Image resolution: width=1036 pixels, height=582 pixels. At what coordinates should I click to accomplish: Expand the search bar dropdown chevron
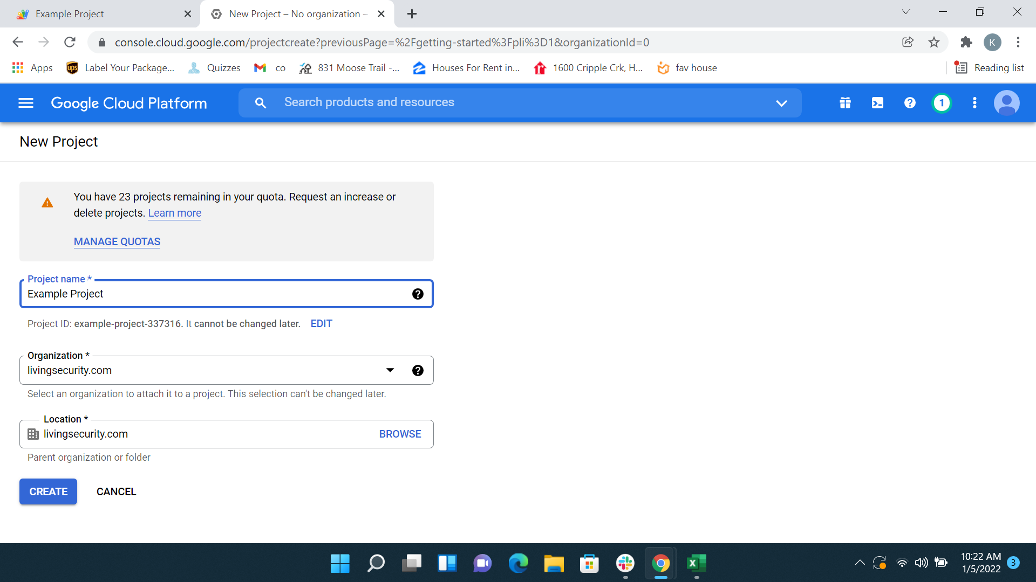781,103
